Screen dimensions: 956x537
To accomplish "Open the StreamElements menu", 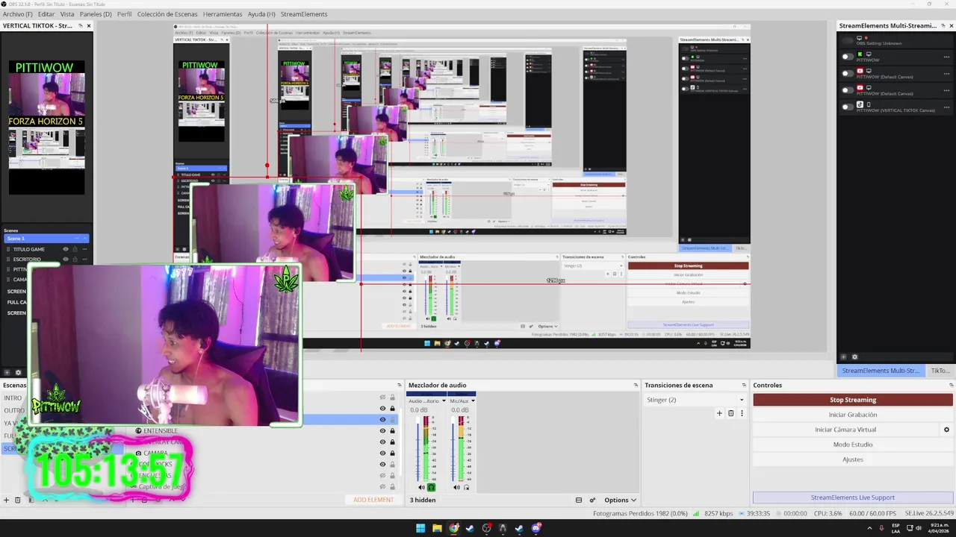I will 304,14.
